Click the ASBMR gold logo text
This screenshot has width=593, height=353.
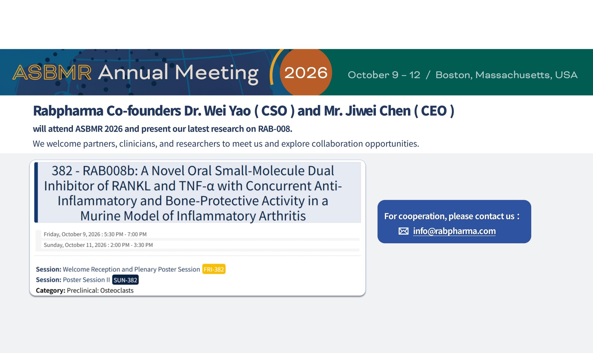click(x=52, y=73)
